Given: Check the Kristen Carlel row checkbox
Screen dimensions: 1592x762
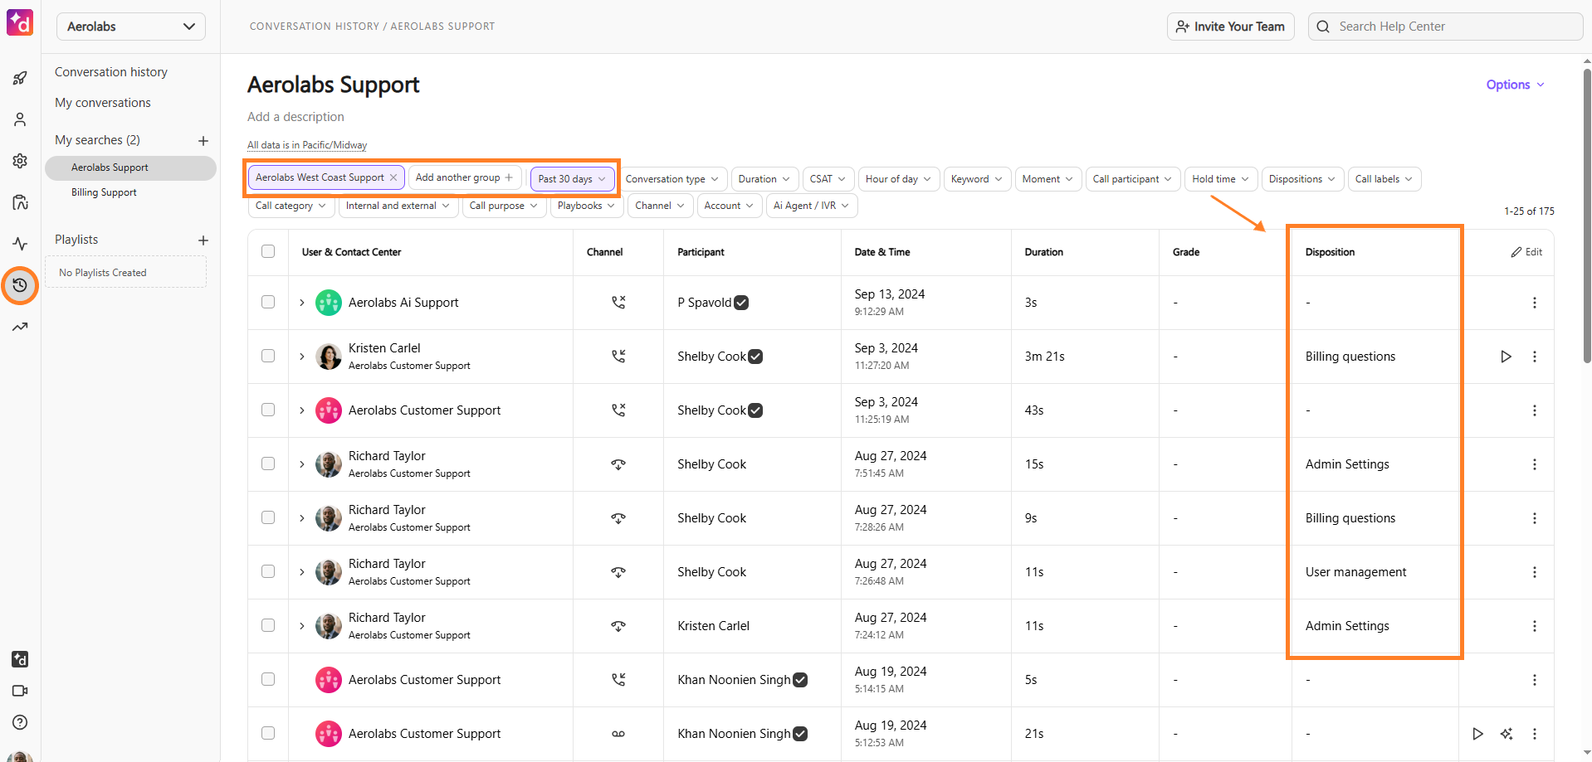Looking at the screenshot, I should (268, 356).
